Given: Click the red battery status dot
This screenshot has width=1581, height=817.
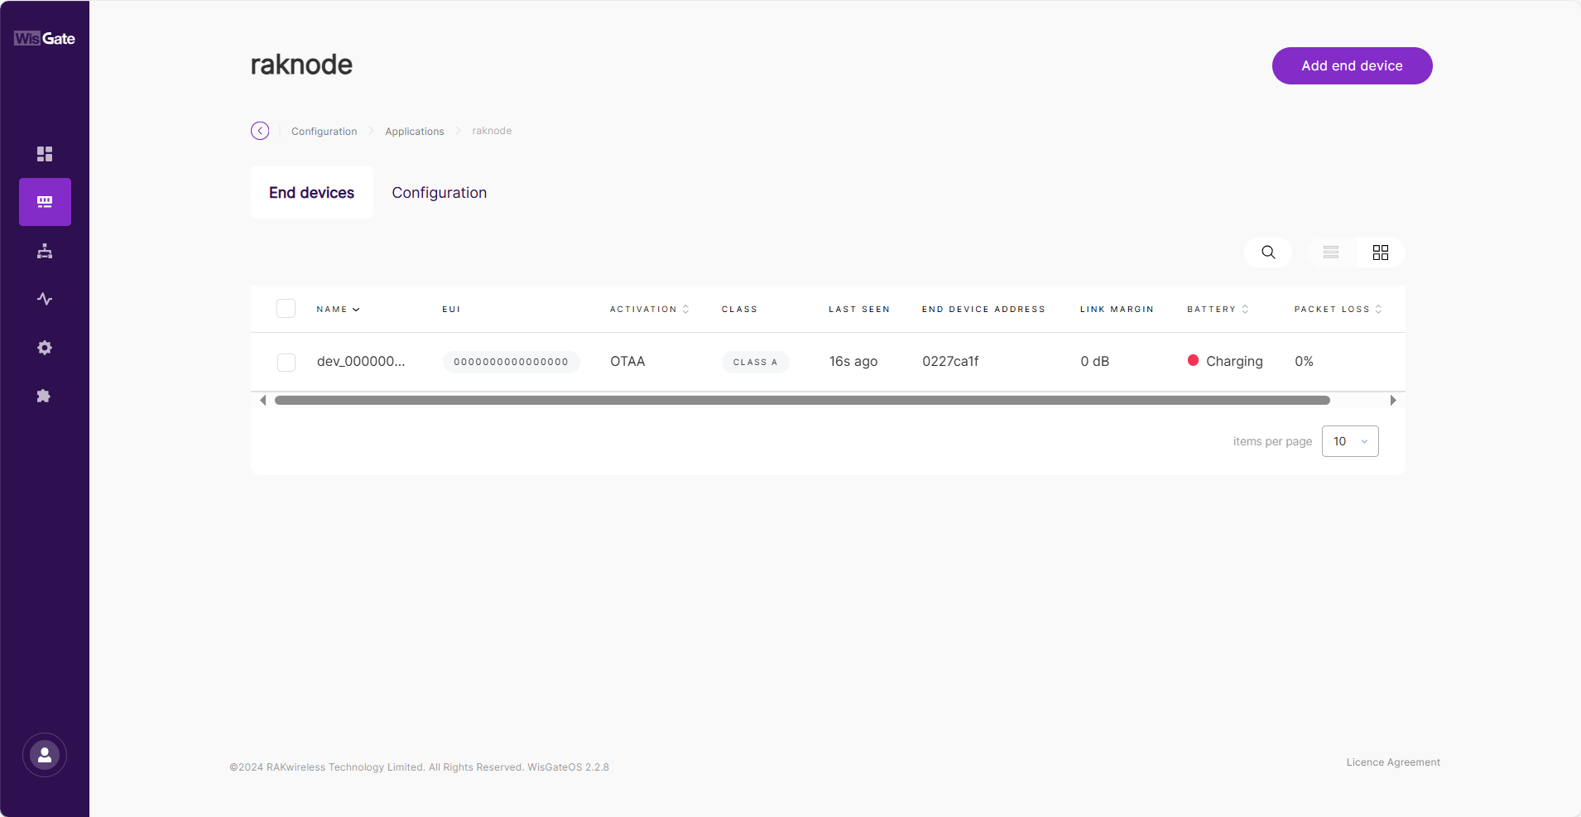Looking at the screenshot, I should tap(1193, 360).
